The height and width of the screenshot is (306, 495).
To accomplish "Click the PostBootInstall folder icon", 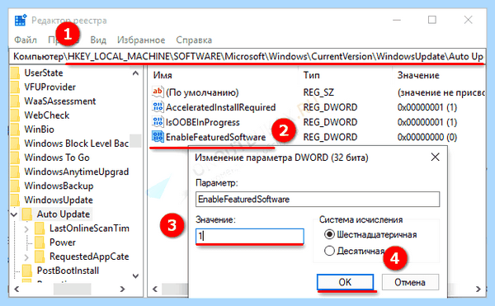I will pyautogui.click(x=27, y=271).
